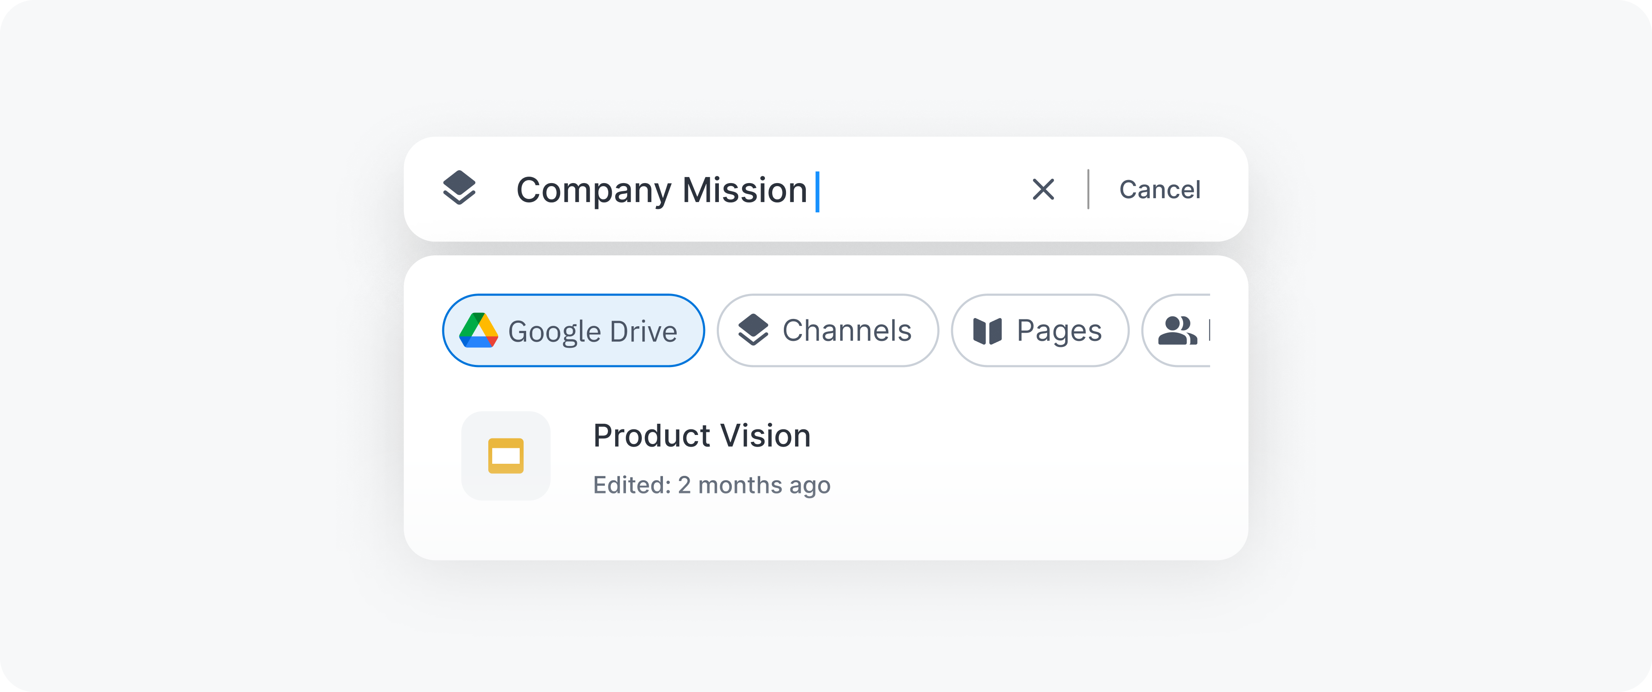Open the Product Vision result
This screenshot has width=1652, height=692.
pos(702,436)
